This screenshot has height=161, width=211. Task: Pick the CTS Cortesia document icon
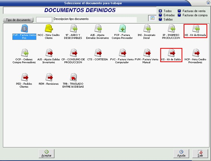tap(98, 53)
